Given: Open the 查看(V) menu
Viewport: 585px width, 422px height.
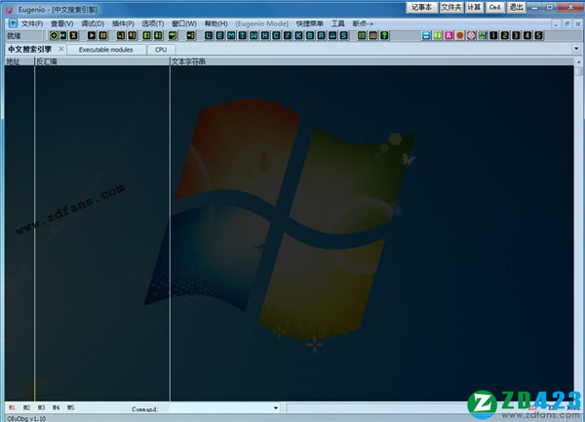Looking at the screenshot, I should point(62,23).
